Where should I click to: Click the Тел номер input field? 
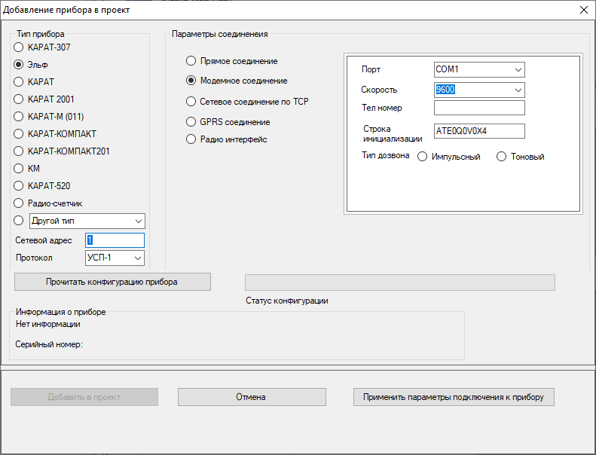click(479, 108)
